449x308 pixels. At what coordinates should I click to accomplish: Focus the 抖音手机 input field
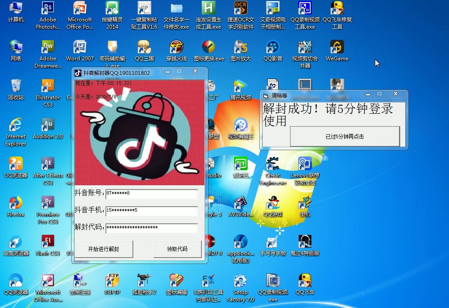click(152, 211)
